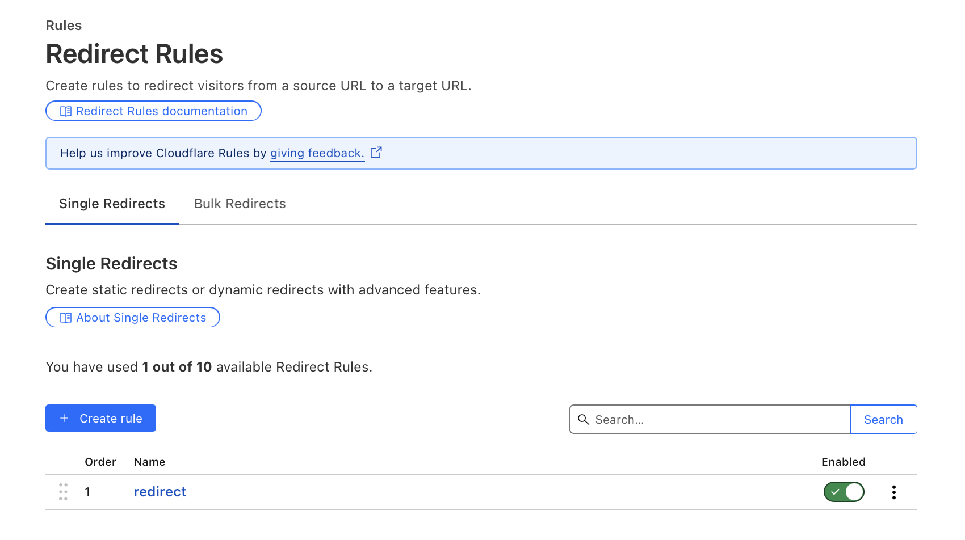Screen dimensions: 965x540
Task: Switch to the Bulk Redirects tab
Action: pos(240,204)
